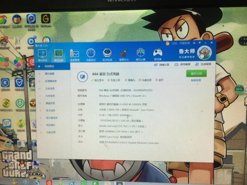
Task: Select the 硬件检测 hardware detection icon
Action: tap(59, 55)
